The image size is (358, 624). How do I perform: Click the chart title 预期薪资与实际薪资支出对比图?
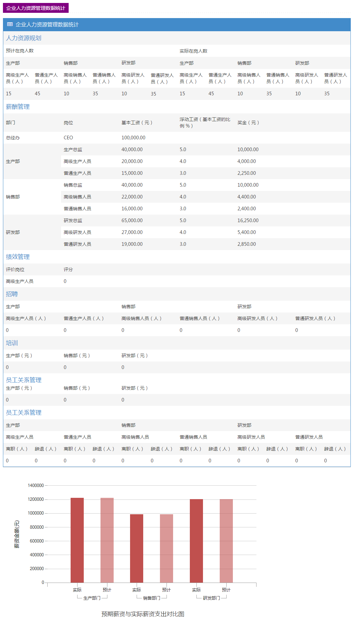click(143, 614)
